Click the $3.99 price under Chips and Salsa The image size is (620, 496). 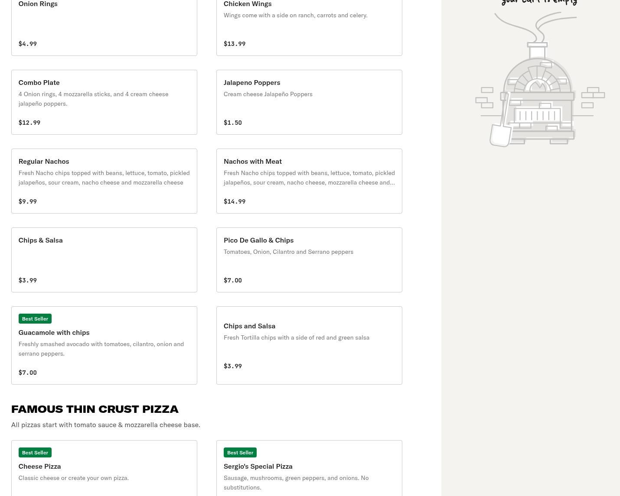point(233,366)
